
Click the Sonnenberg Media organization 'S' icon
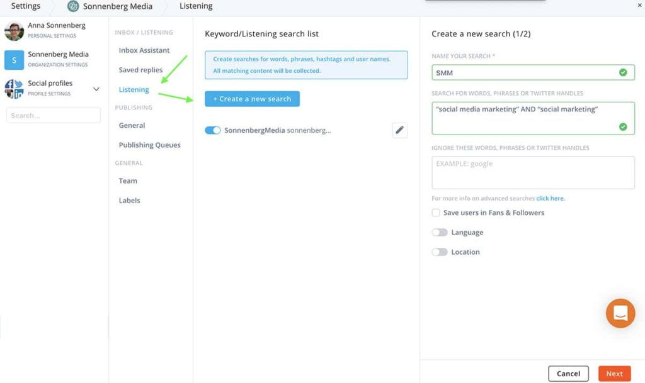pos(14,59)
